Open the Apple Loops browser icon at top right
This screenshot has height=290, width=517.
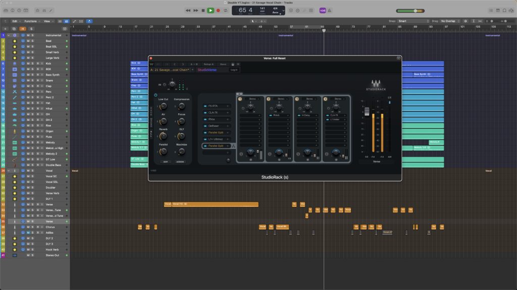[x=504, y=10]
